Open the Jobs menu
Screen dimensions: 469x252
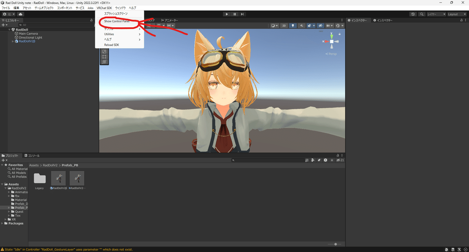[90, 8]
